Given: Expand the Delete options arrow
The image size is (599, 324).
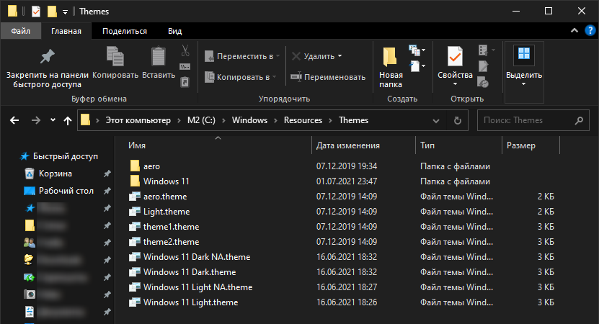Looking at the screenshot, I should coord(340,56).
